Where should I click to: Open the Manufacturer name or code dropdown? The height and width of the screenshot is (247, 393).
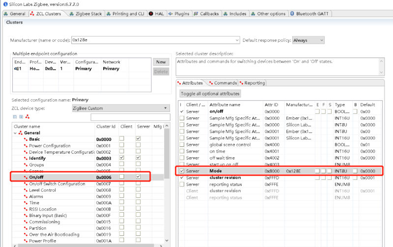(x=237, y=40)
